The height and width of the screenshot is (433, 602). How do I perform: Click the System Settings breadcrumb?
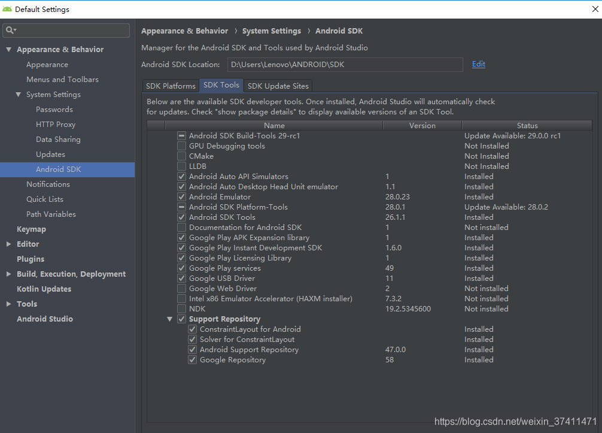[272, 31]
